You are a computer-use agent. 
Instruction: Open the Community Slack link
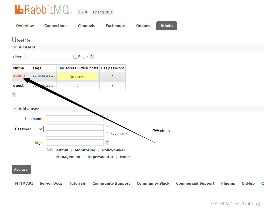point(153,184)
